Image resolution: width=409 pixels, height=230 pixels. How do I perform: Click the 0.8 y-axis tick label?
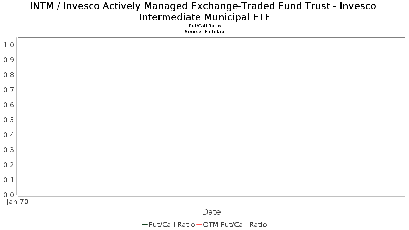click(9, 75)
